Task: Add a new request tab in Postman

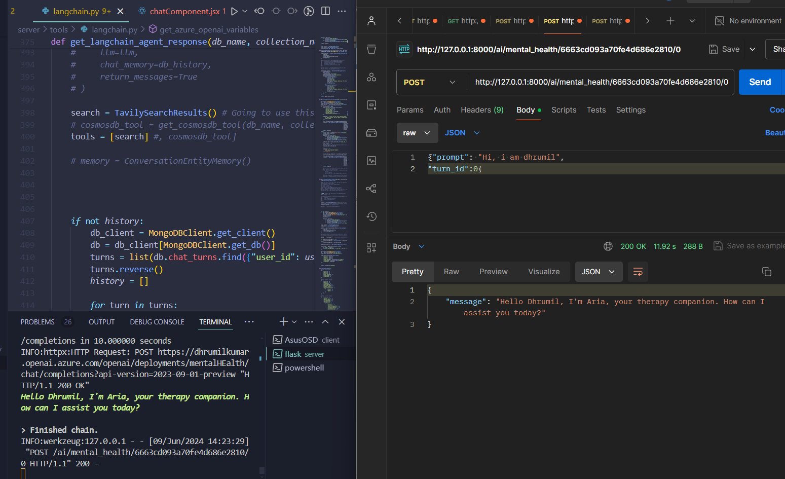Action: pos(670,21)
